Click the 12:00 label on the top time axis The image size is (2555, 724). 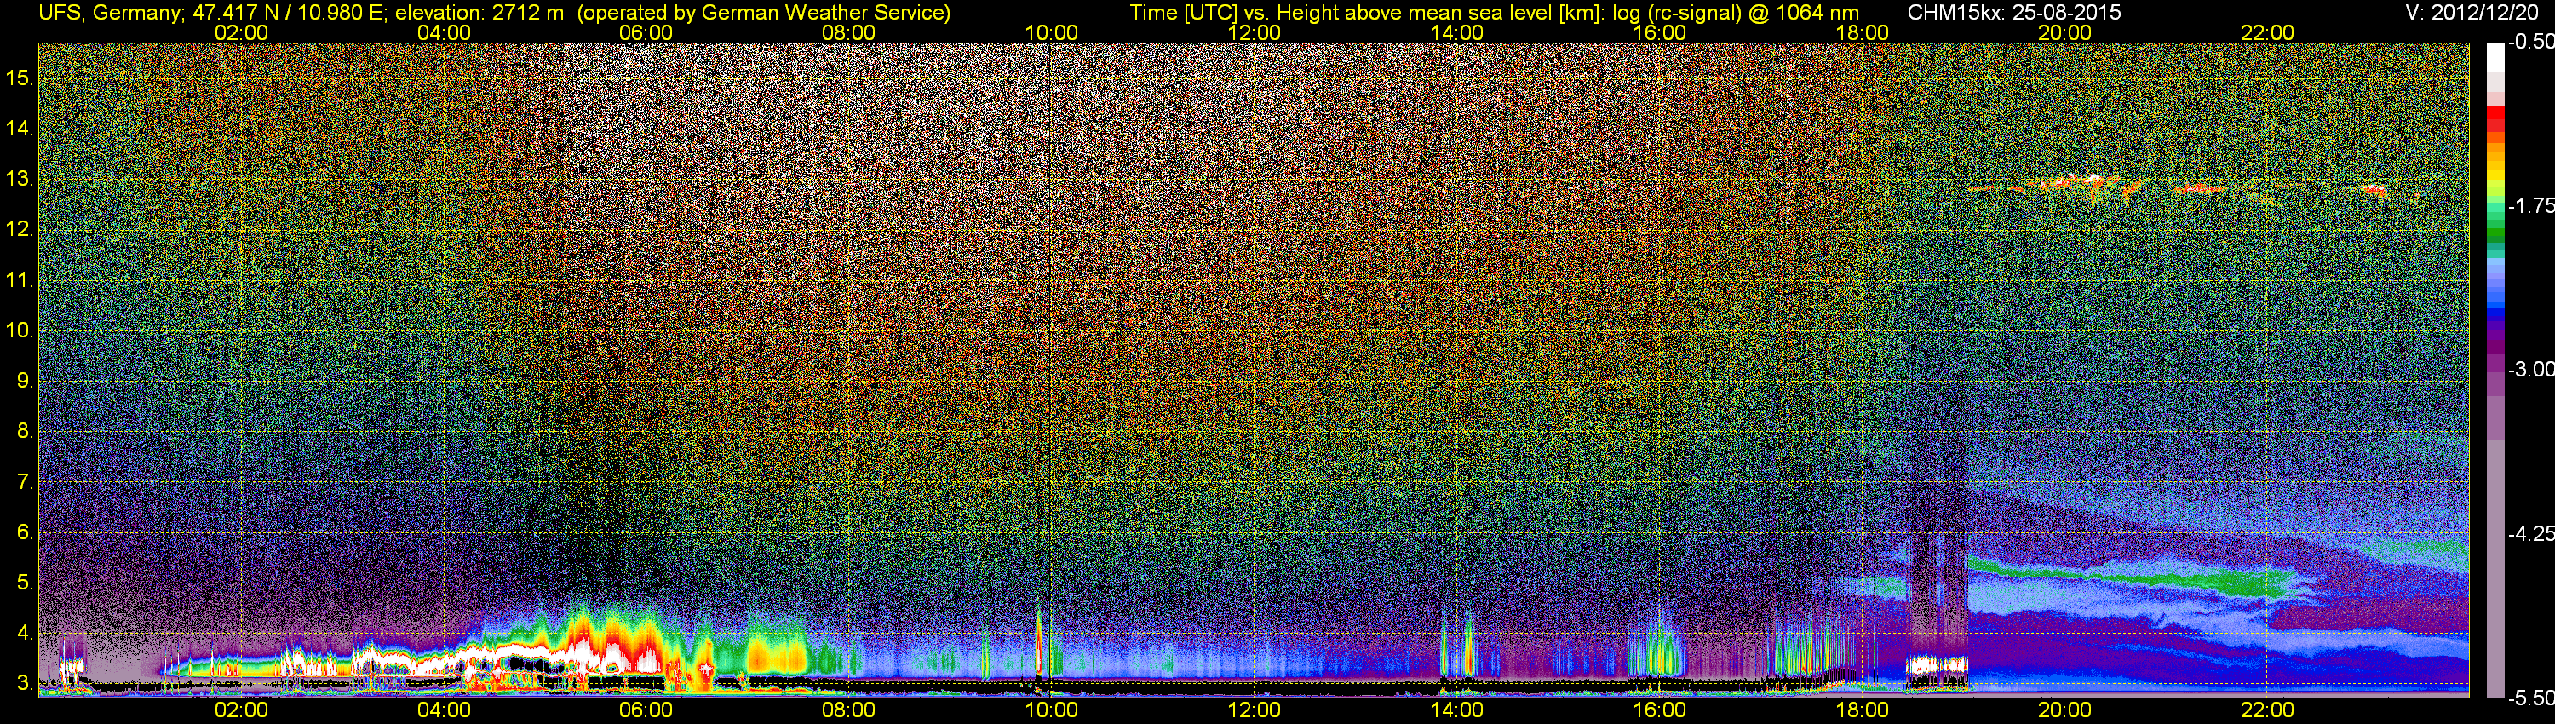[x=1254, y=32]
